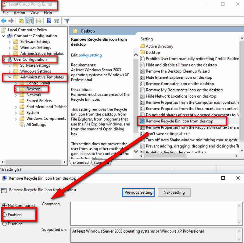Open the Action menu
The height and width of the screenshot is (243, 244).
(19, 13)
